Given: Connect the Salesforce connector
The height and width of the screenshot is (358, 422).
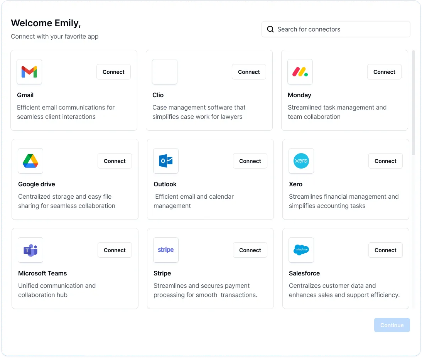Looking at the screenshot, I should (x=385, y=250).
